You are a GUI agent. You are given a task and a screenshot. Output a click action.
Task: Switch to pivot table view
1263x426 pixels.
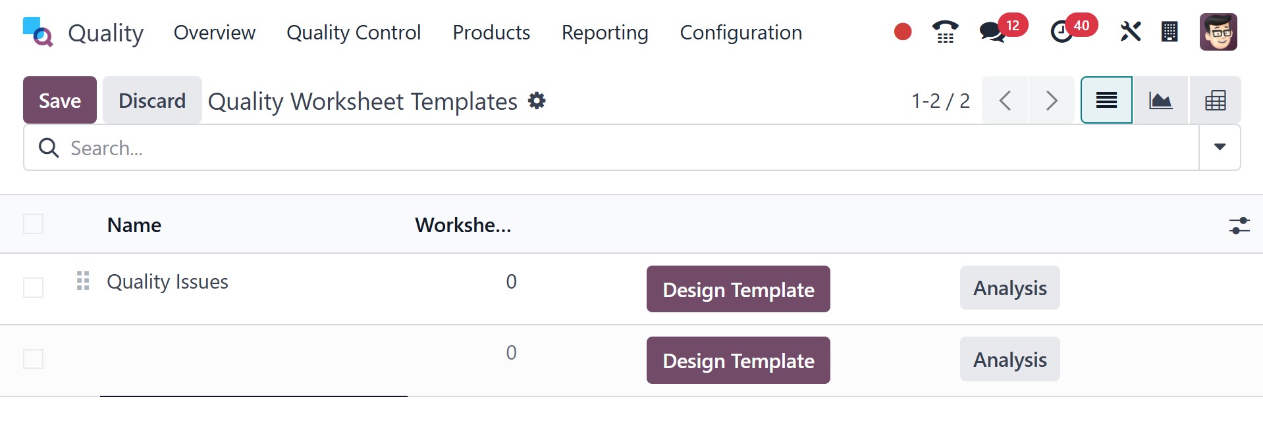[1215, 101]
